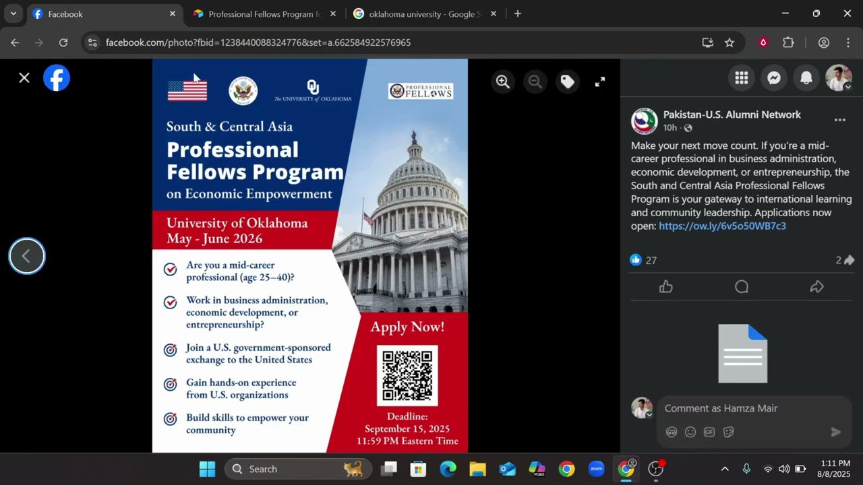Open a new browser tab
Viewport: 863px width, 485px height.
518,14
